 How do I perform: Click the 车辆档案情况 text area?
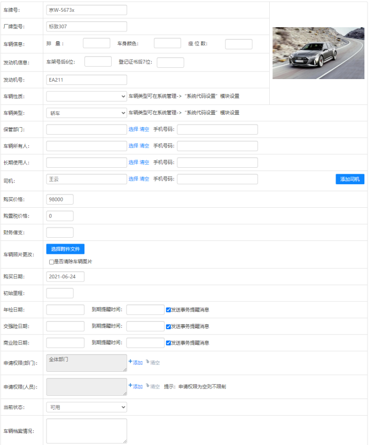(87, 431)
